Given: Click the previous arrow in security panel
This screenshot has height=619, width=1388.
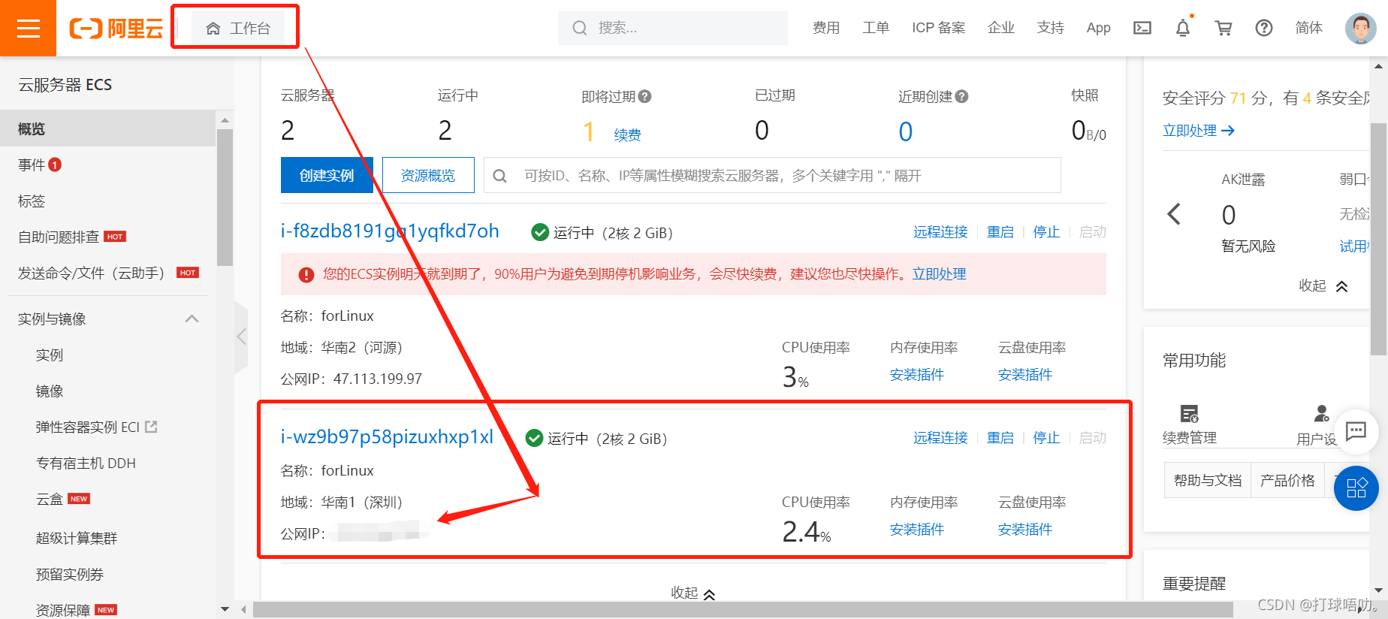Looking at the screenshot, I should (1174, 214).
